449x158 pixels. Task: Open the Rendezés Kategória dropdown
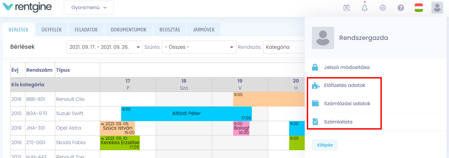(x=284, y=47)
